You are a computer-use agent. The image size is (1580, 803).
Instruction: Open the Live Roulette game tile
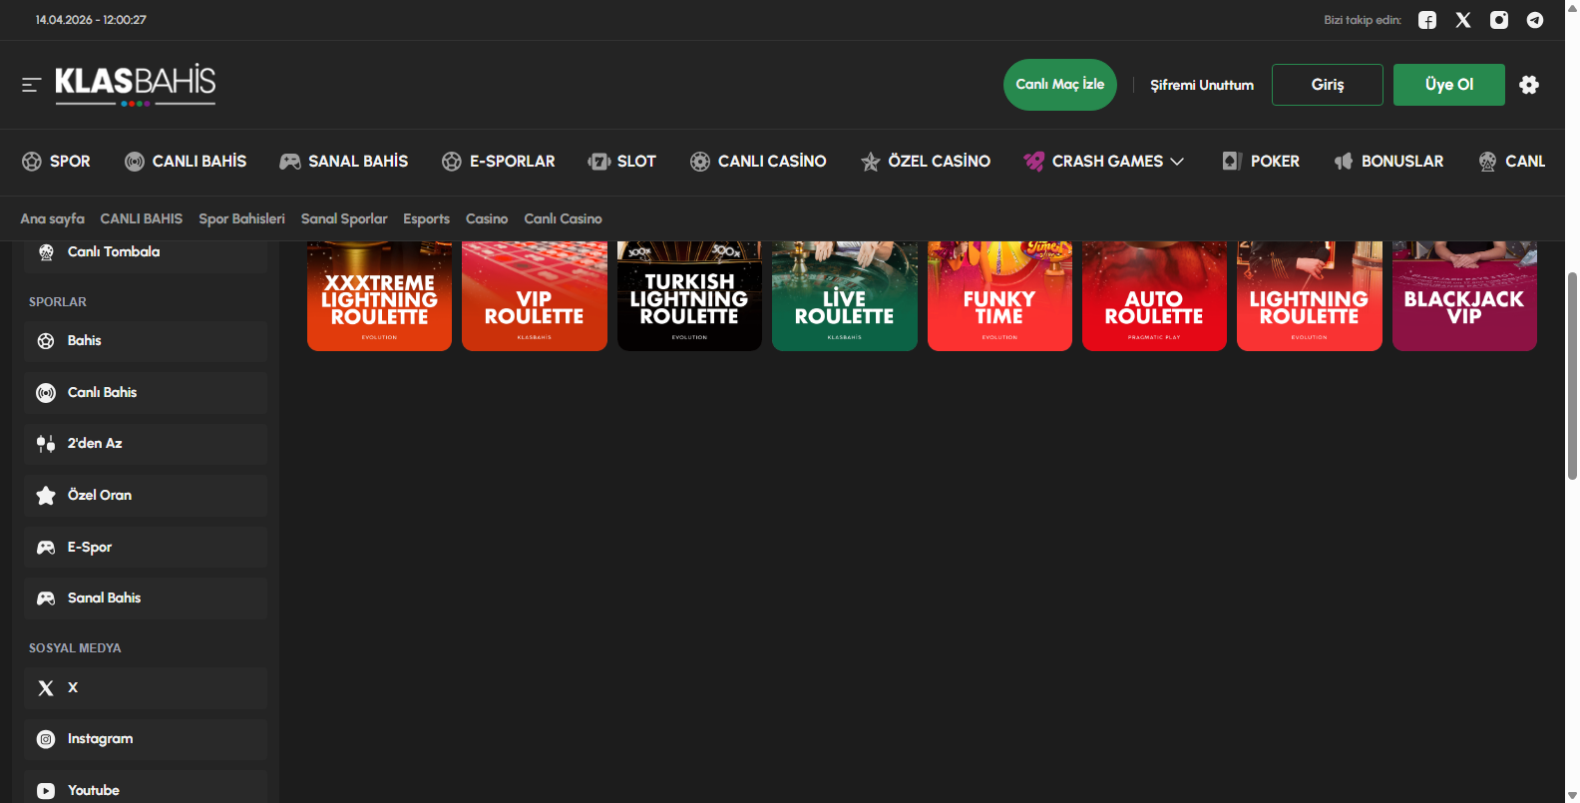[x=845, y=296]
